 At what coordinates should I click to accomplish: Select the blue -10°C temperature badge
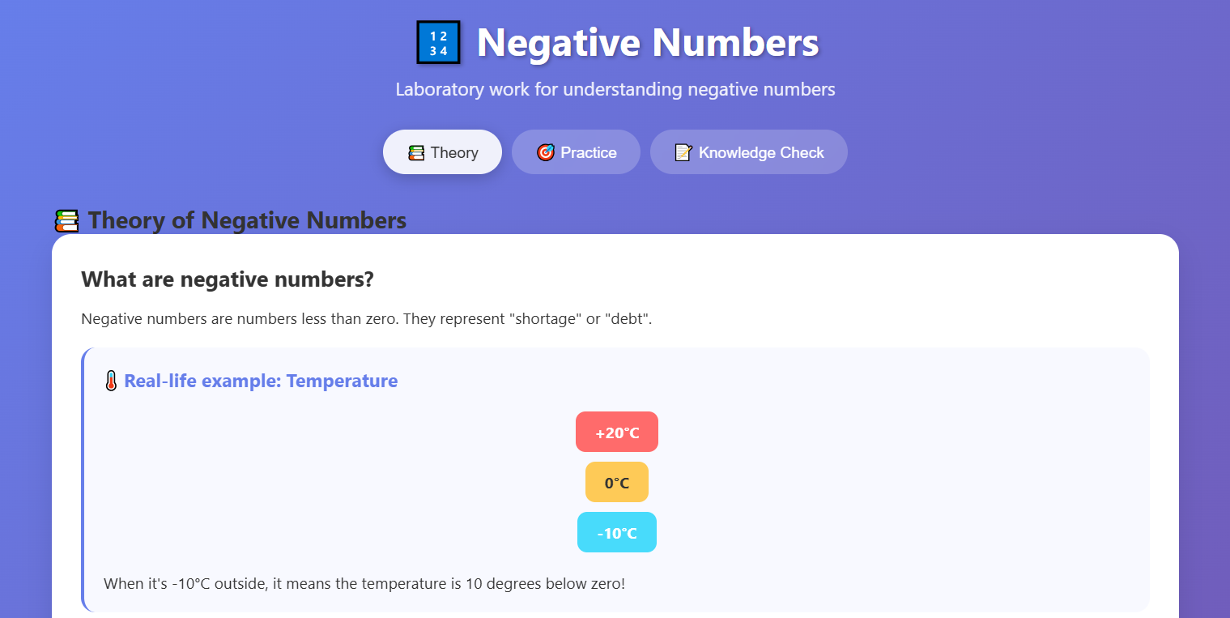617,532
